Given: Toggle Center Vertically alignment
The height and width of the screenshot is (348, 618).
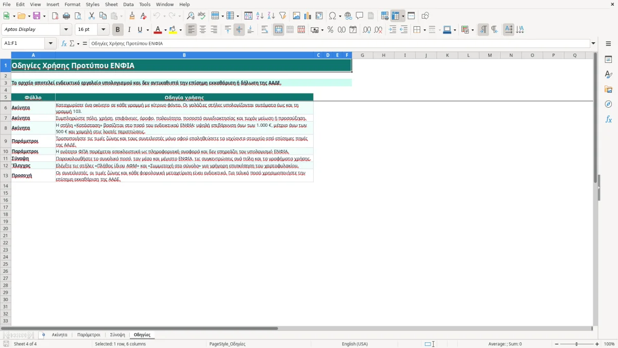Looking at the screenshot, I should coord(239,30).
